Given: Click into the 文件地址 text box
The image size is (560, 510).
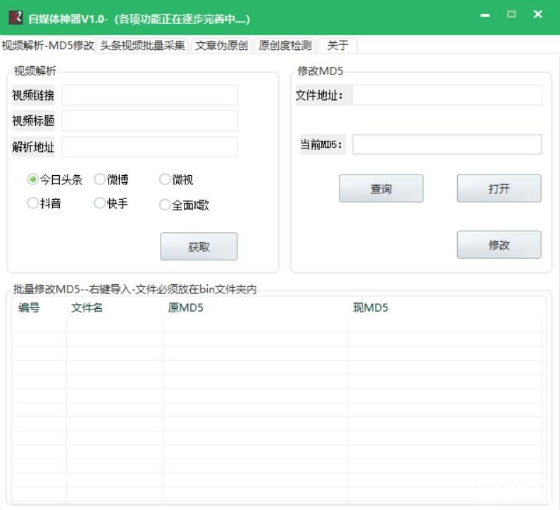Looking at the screenshot, I should point(447,95).
